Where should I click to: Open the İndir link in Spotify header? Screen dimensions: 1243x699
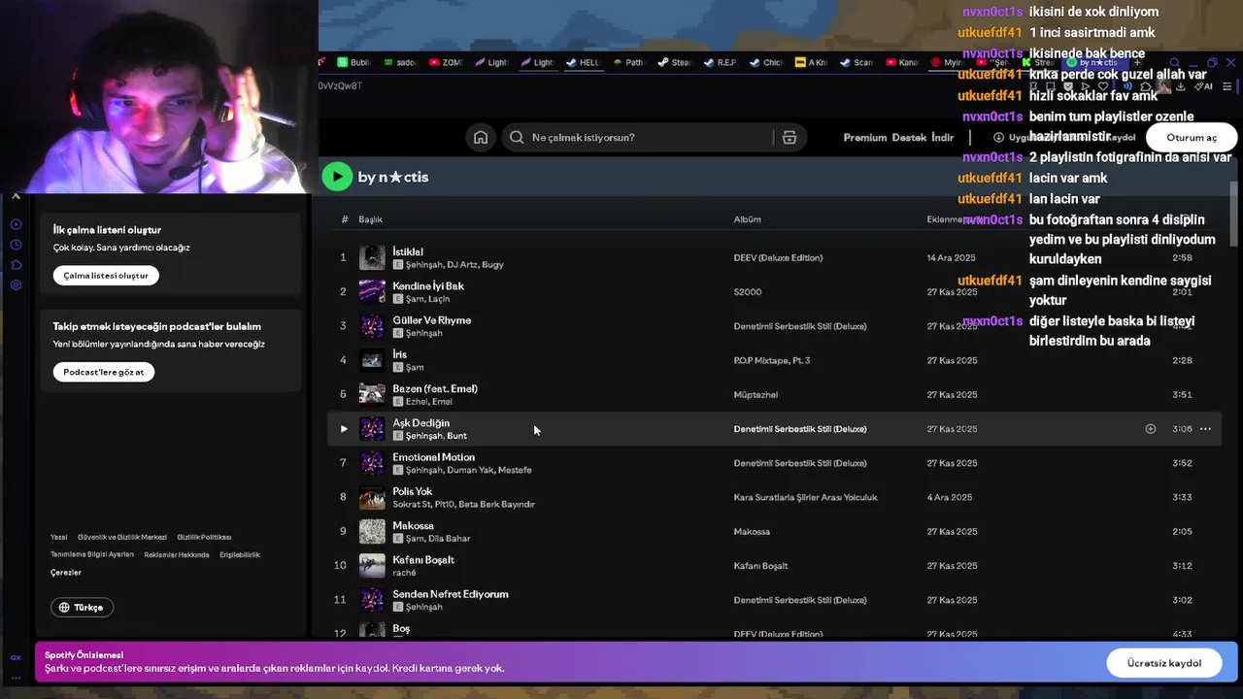pos(942,137)
